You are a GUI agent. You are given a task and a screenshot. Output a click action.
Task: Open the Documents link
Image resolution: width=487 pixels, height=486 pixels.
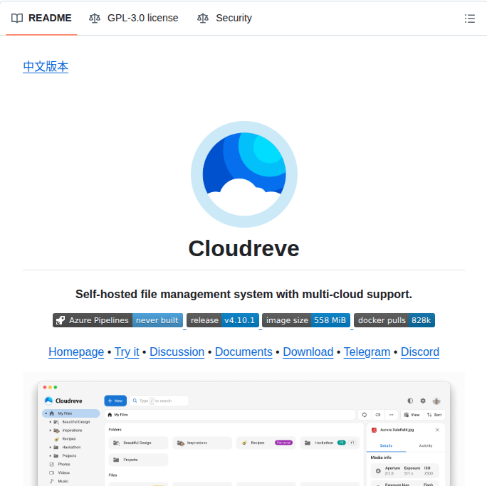[243, 352]
